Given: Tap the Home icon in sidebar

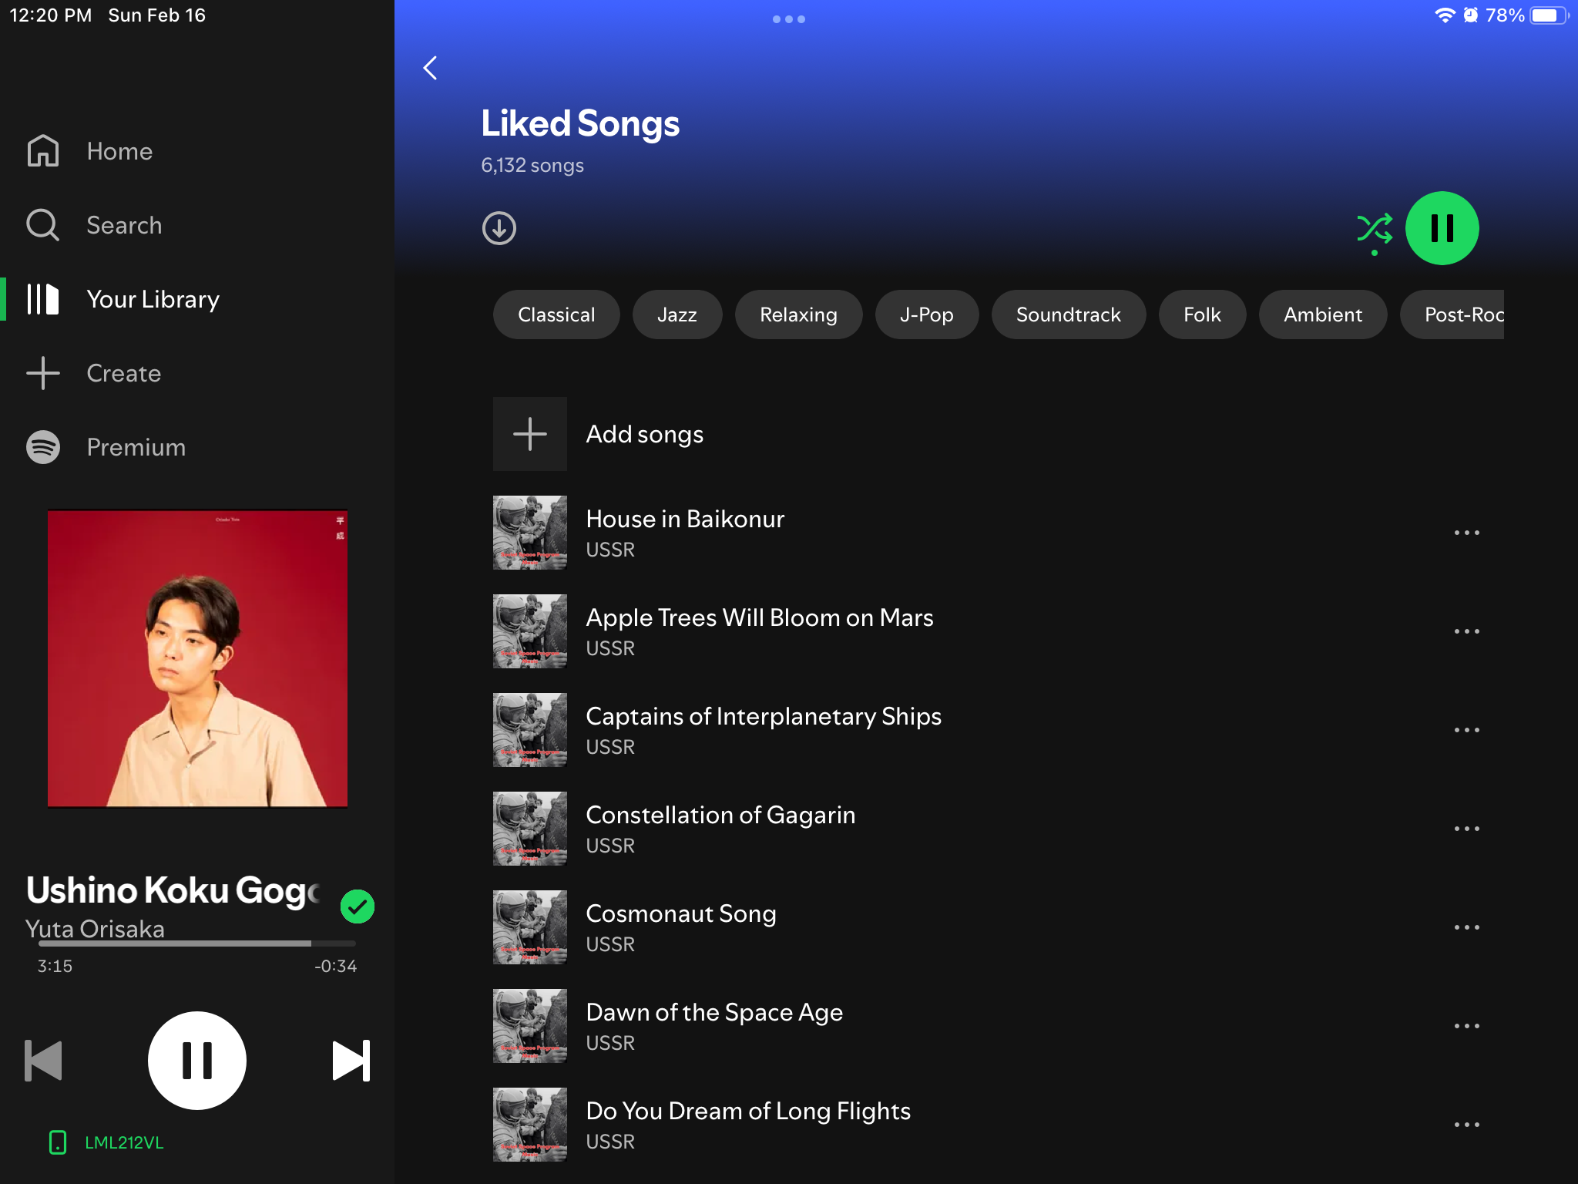Looking at the screenshot, I should coord(43,151).
